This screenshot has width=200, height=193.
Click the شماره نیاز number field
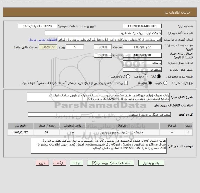coord(142,26)
